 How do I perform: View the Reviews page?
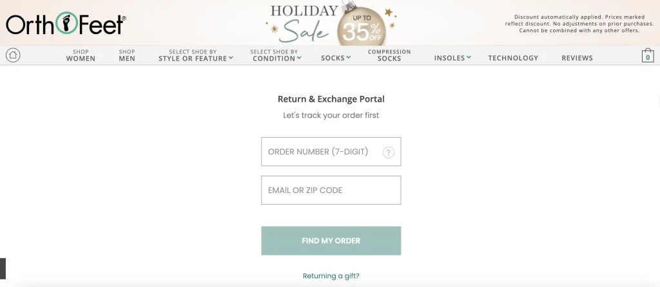(577, 58)
